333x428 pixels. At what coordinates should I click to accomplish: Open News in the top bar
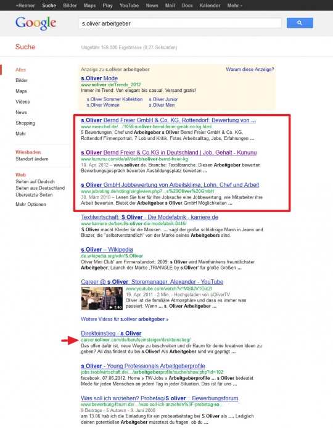coord(152,6)
